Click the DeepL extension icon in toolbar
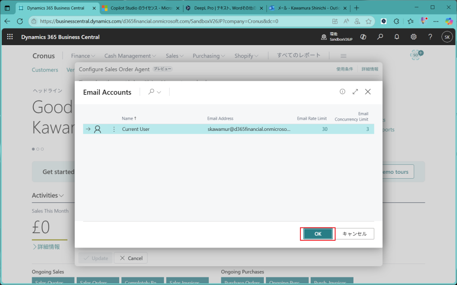Screen dimensions: 457x285 tap(384, 21)
